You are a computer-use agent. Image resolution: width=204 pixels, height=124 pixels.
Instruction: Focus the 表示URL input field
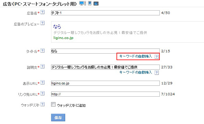pyautogui.click(x=105, y=83)
